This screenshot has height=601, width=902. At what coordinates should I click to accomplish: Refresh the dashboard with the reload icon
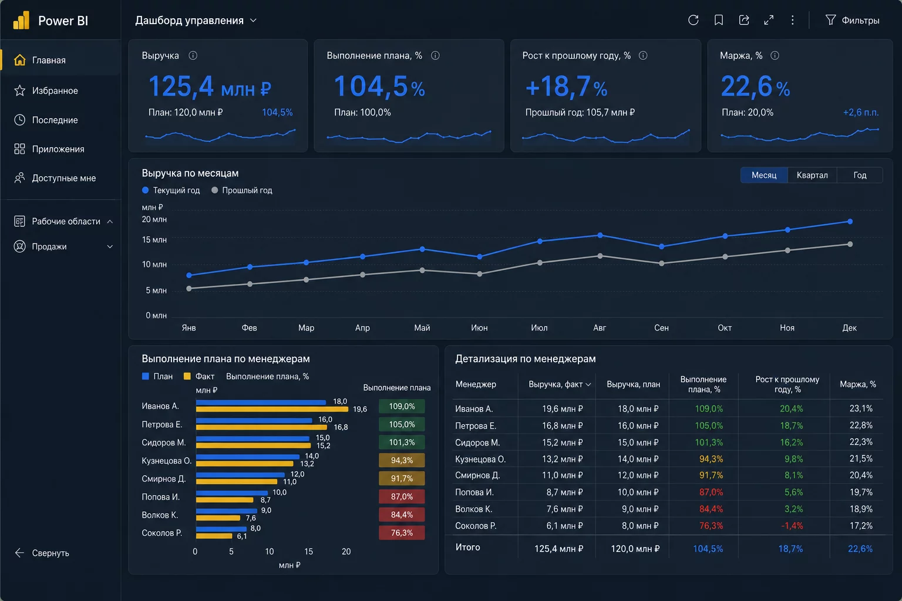[694, 20]
